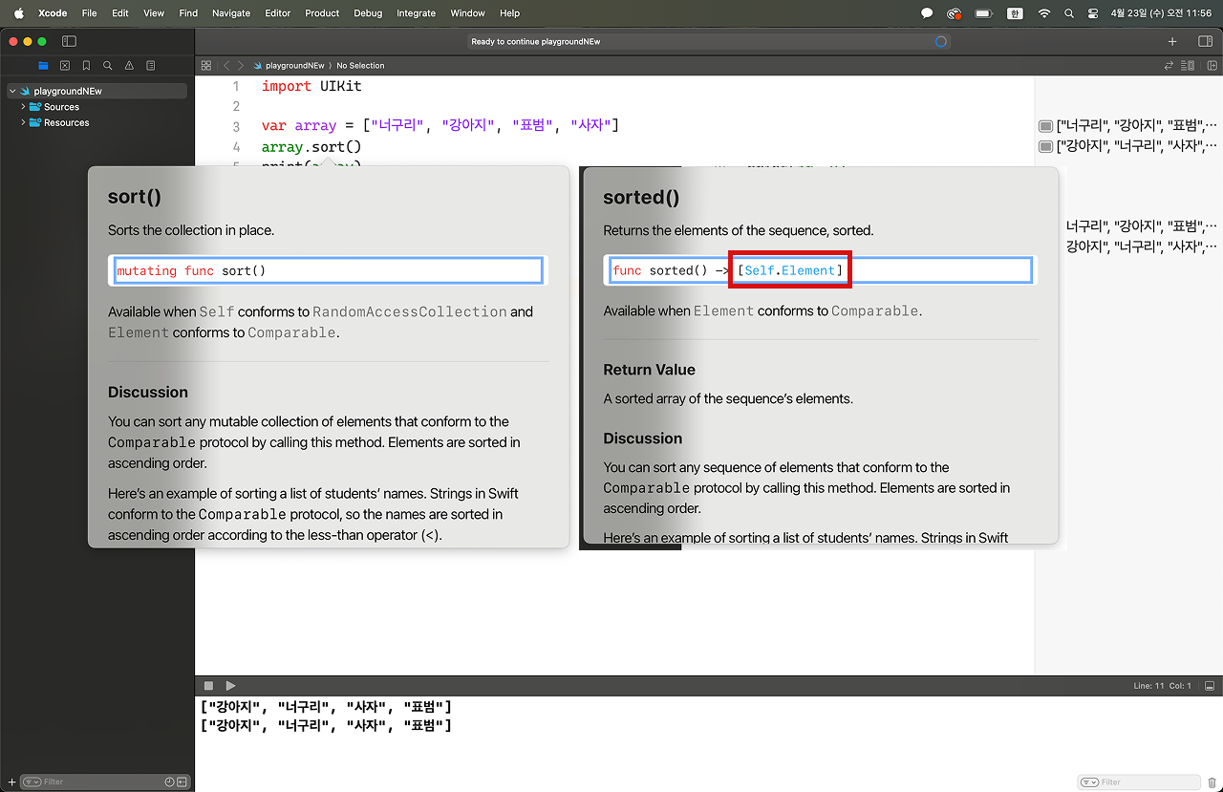This screenshot has width=1223, height=792.
Task: Expand the Sources folder
Action: tap(23, 107)
